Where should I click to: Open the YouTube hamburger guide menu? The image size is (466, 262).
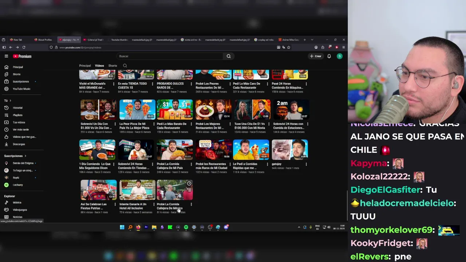tap(6, 56)
